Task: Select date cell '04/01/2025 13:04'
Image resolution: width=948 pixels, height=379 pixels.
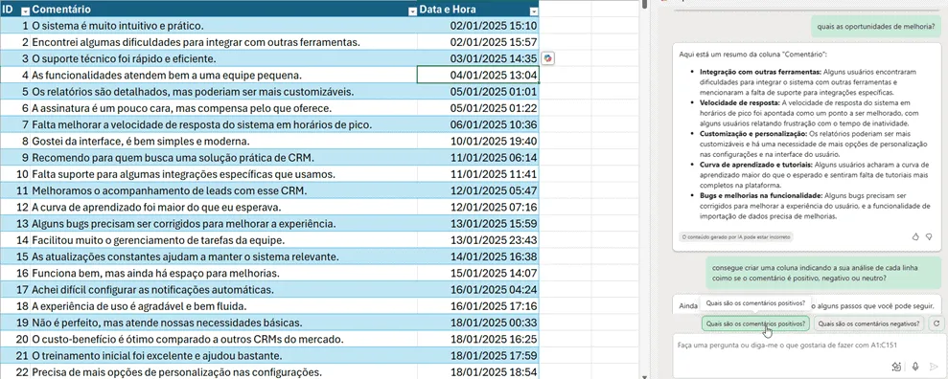Action: 478,75
